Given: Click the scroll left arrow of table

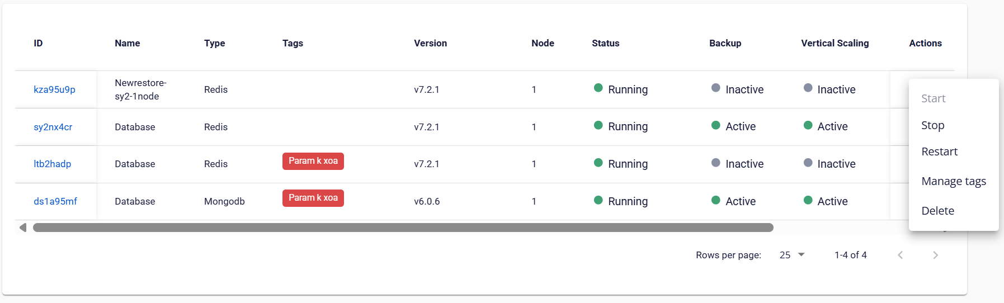Looking at the screenshot, I should [x=23, y=228].
